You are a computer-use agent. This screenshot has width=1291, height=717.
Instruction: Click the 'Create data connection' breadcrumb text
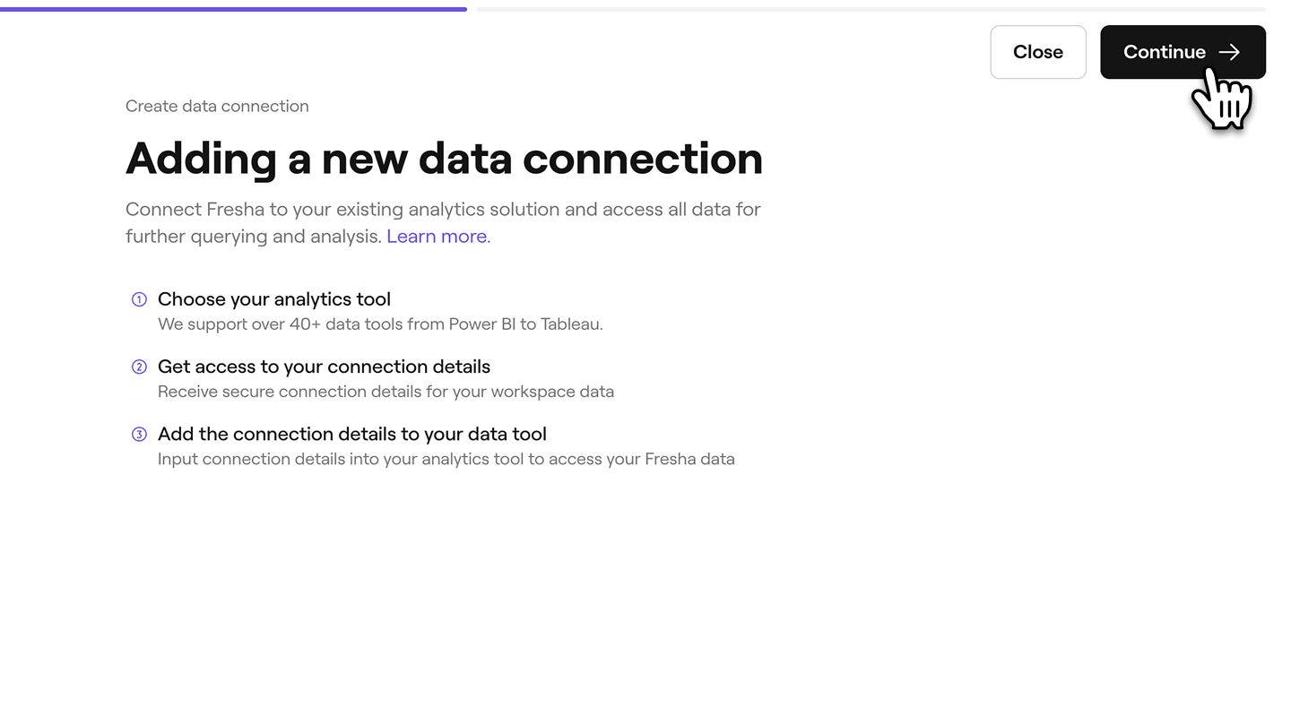click(x=217, y=106)
